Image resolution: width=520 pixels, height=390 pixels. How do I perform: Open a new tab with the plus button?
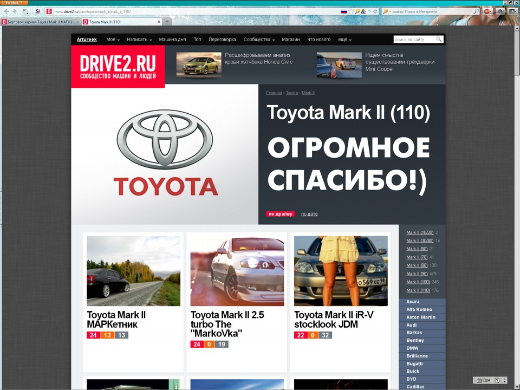coord(167,22)
